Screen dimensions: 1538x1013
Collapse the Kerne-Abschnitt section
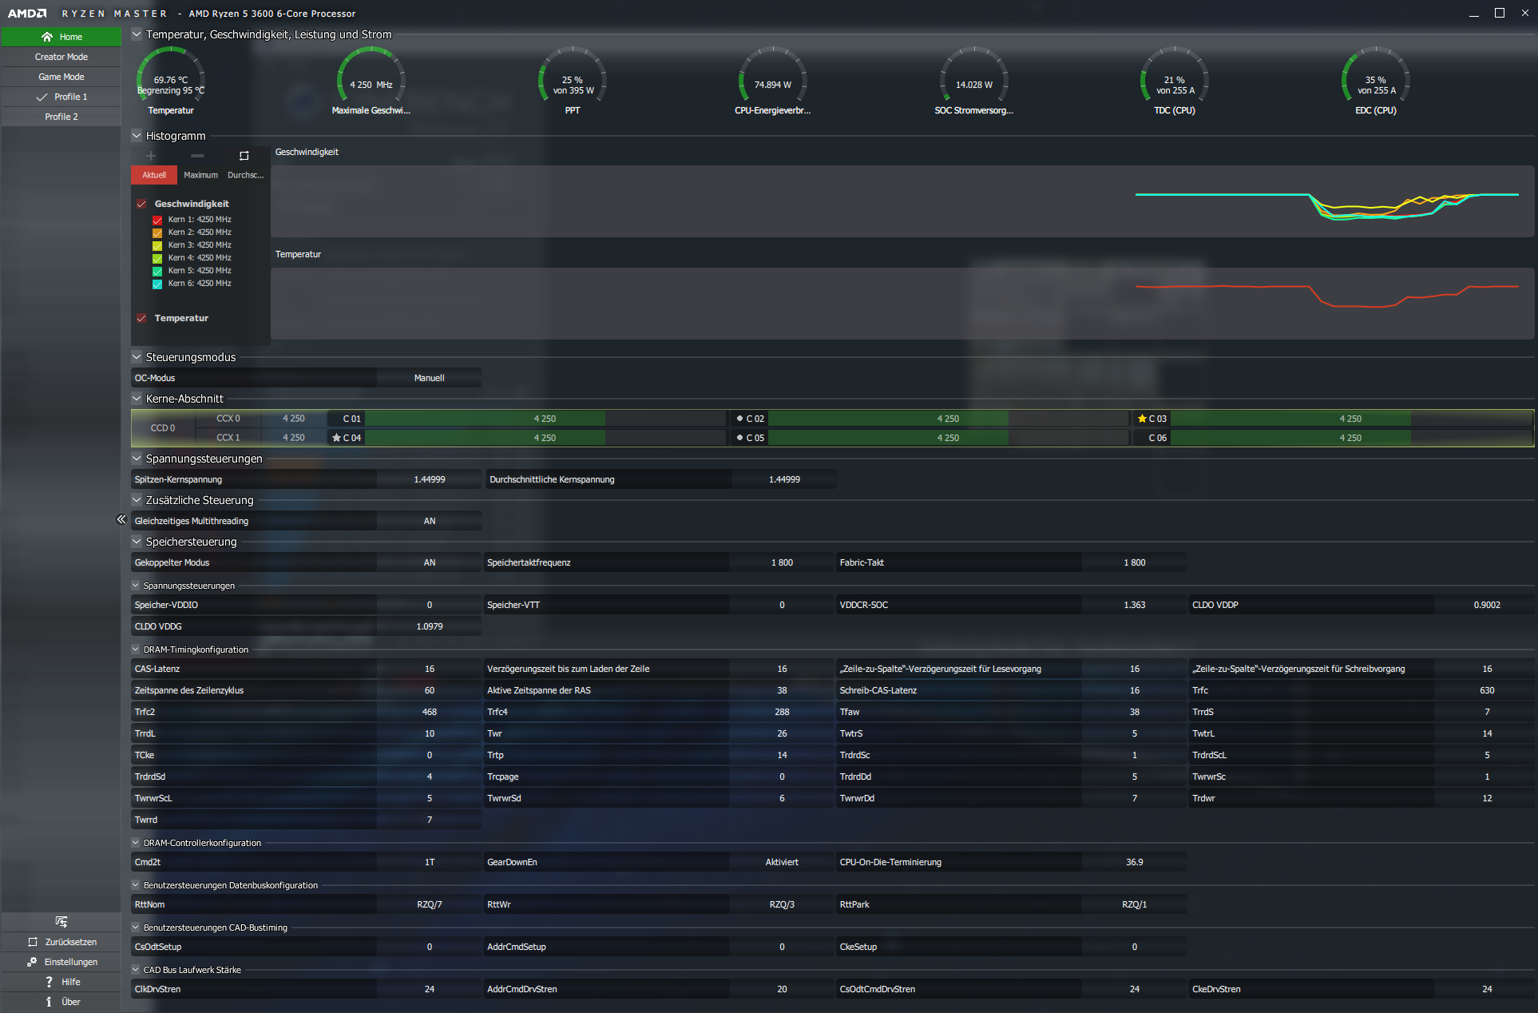tap(137, 399)
